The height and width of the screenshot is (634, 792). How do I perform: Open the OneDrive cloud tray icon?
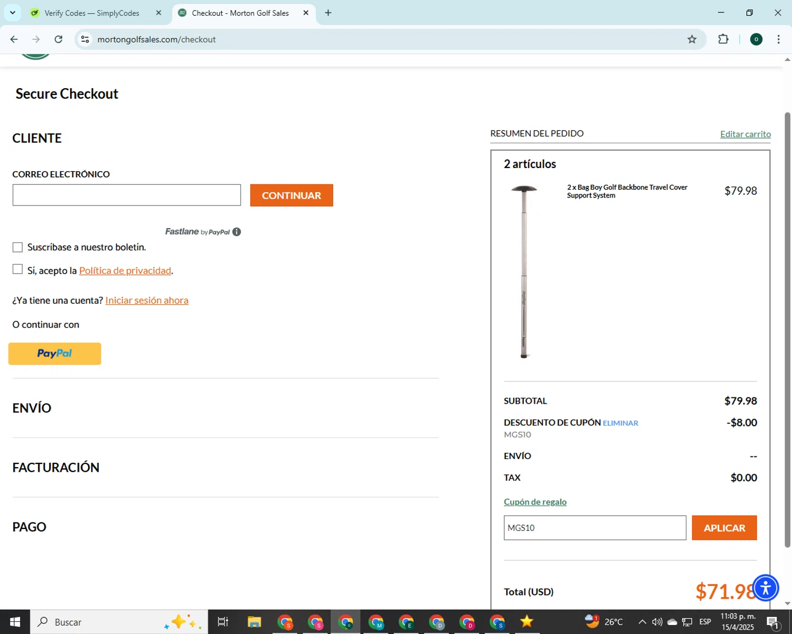click(x=672, y=622)
